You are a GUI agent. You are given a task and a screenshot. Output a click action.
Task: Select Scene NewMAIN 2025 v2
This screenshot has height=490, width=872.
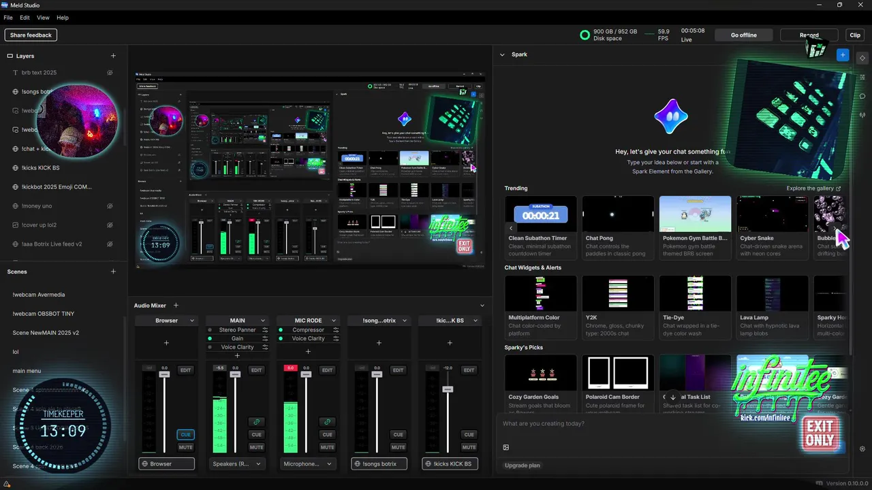(46, 333)
